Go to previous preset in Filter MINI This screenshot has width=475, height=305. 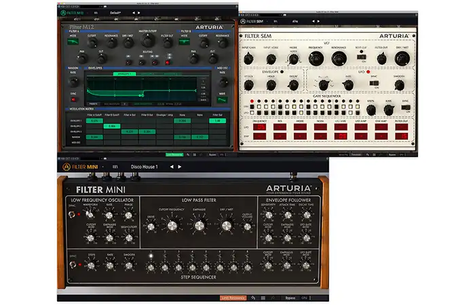pos(172,167)
